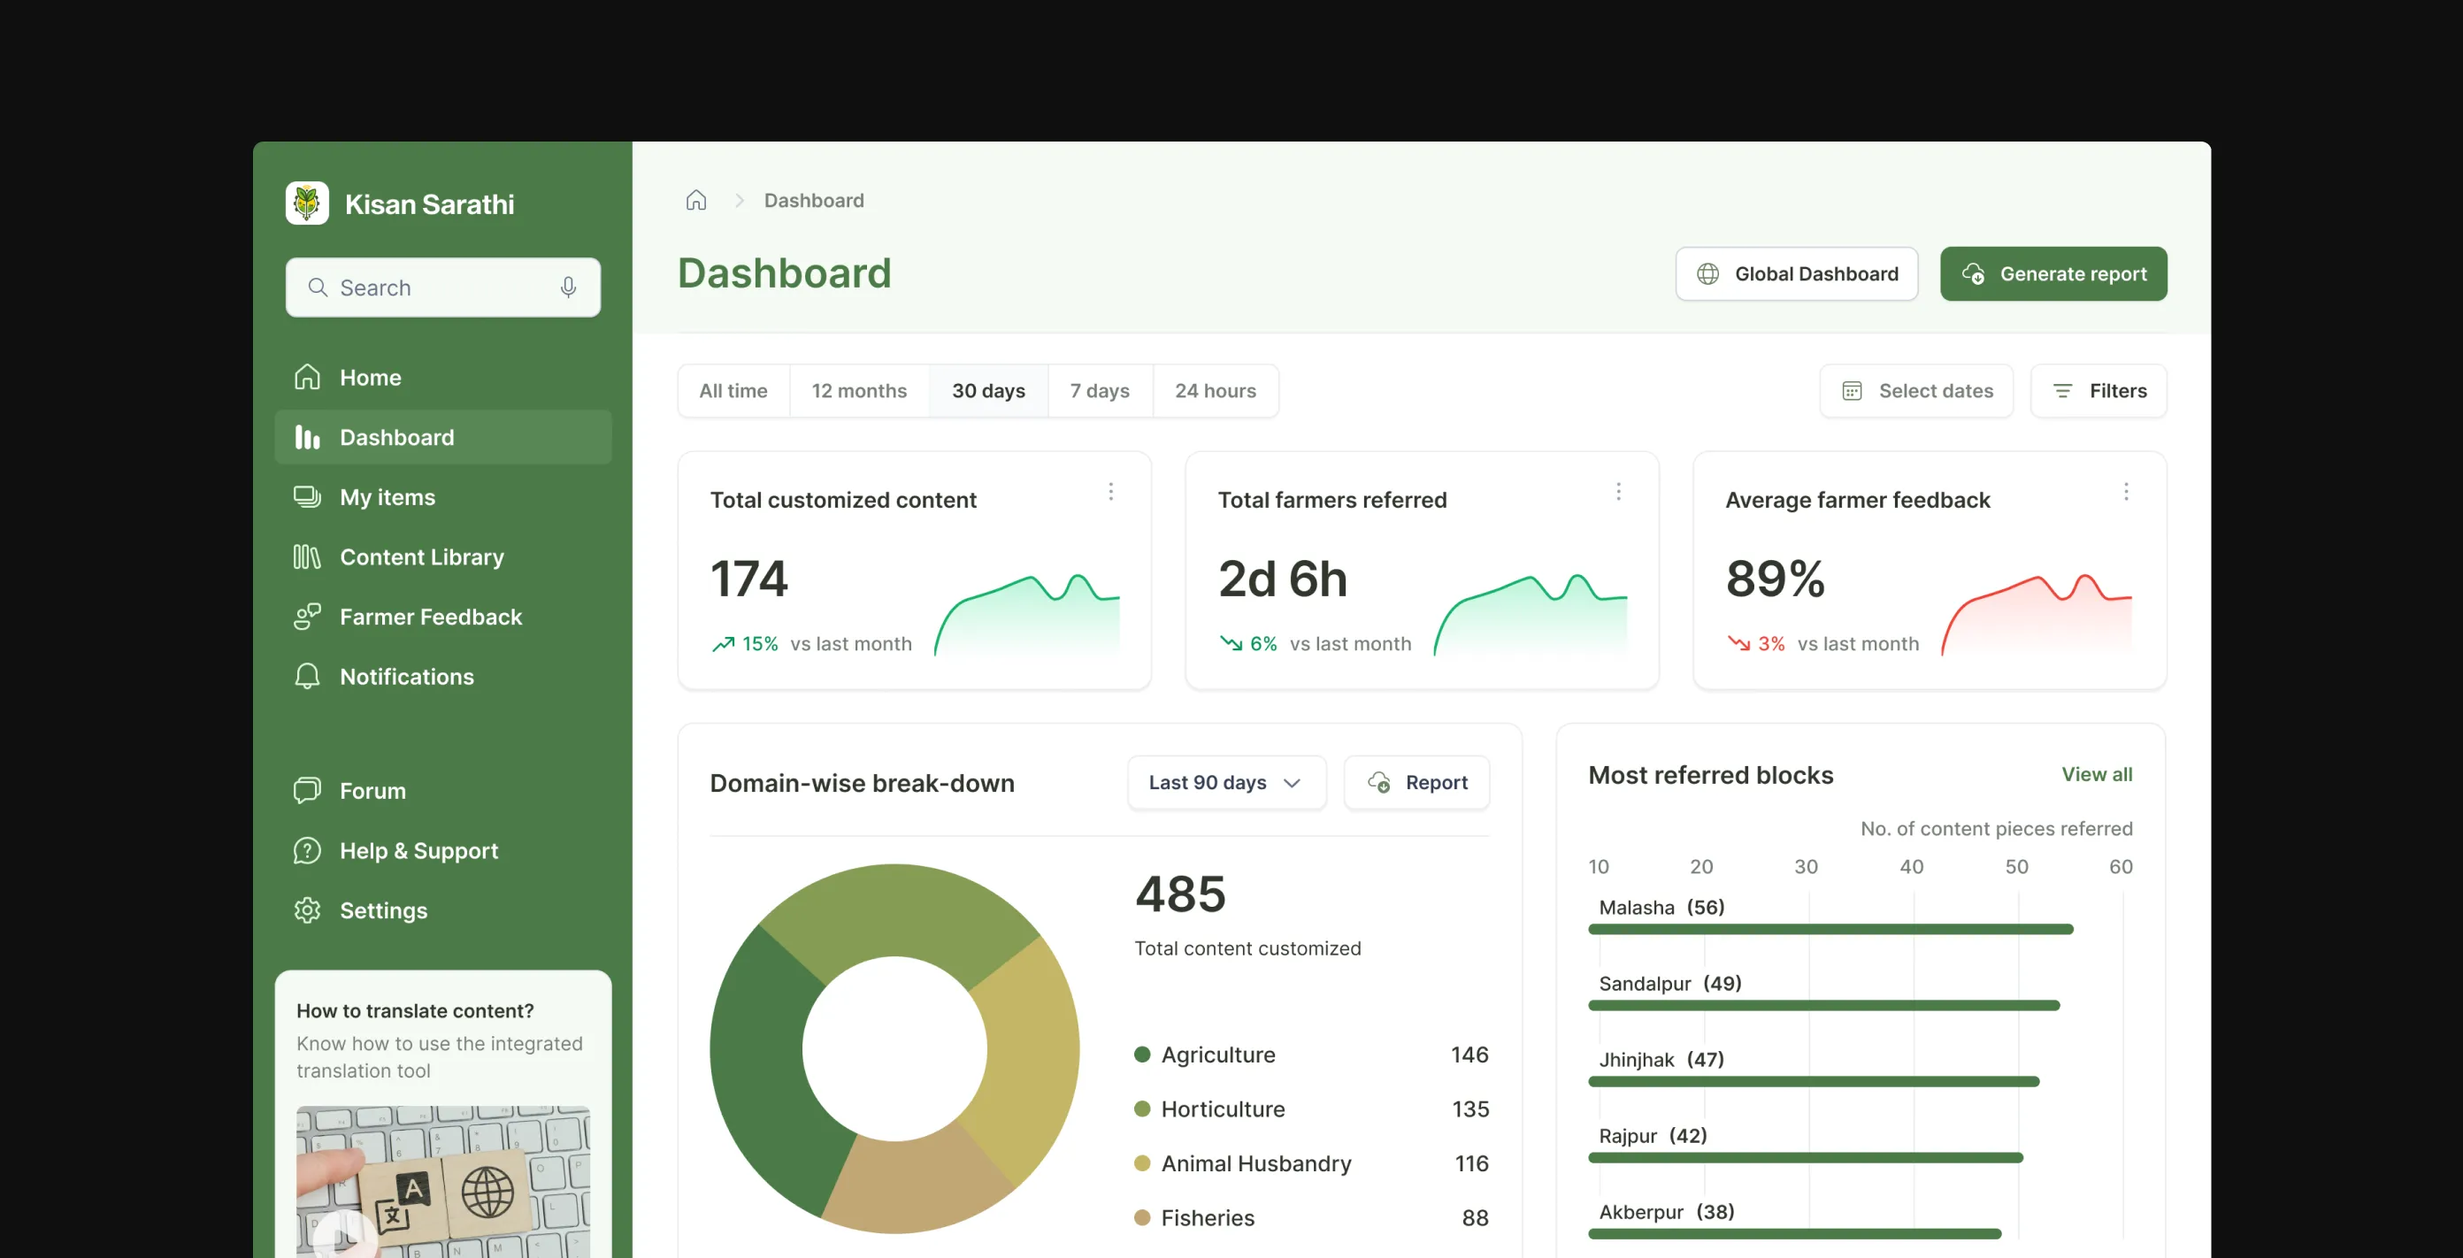This screenshot has width=2463, height=1258.
Task: Open the Average farmer feedback card menu dots
Action: coord(2125,491)
